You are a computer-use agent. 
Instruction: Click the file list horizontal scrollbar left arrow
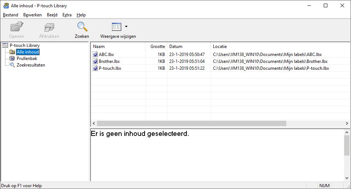[x=94, y=123]
